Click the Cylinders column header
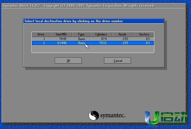Viewport: 191px width, 129px height. (101, 34)
